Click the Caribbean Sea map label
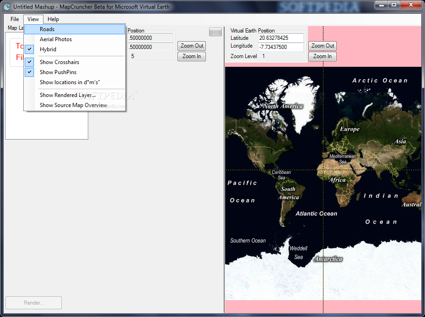 (x=281, y=175)
